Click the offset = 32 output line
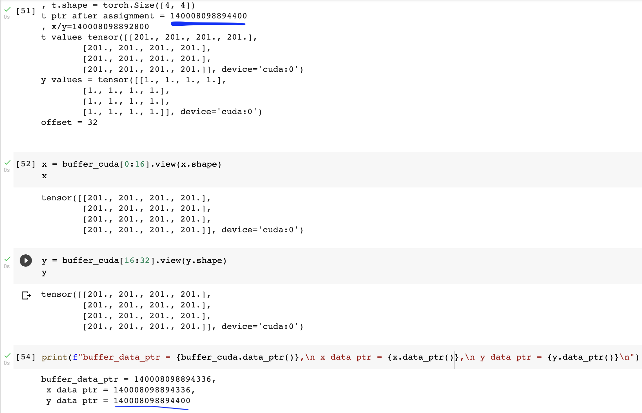The height and width of the screenshot is (413, 642). point(69,122)
